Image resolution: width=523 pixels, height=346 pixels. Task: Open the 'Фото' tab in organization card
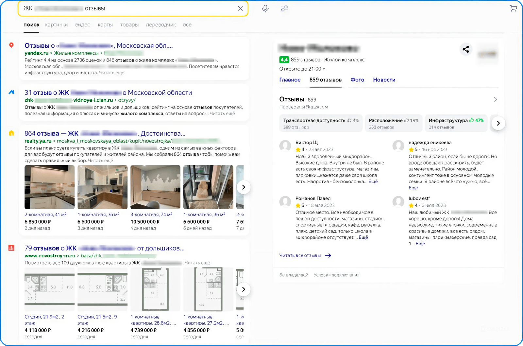(x=357, y=80)
